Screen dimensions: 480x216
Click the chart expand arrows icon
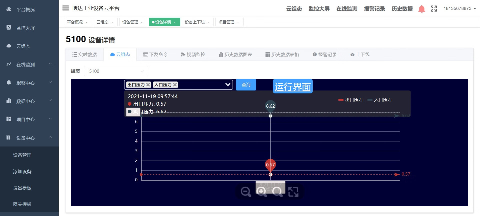293,192
